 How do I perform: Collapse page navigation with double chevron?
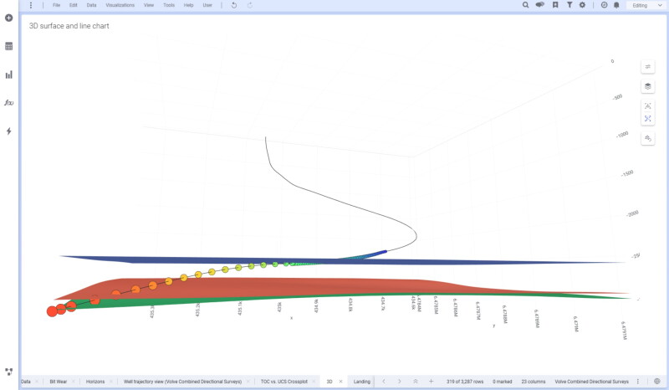[x=415, y=381]
